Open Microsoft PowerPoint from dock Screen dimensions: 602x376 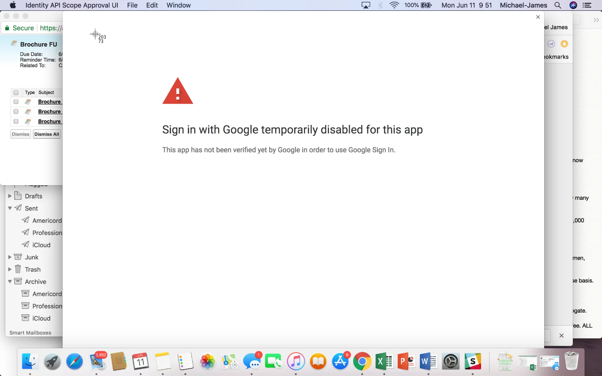tap(407, 362)
